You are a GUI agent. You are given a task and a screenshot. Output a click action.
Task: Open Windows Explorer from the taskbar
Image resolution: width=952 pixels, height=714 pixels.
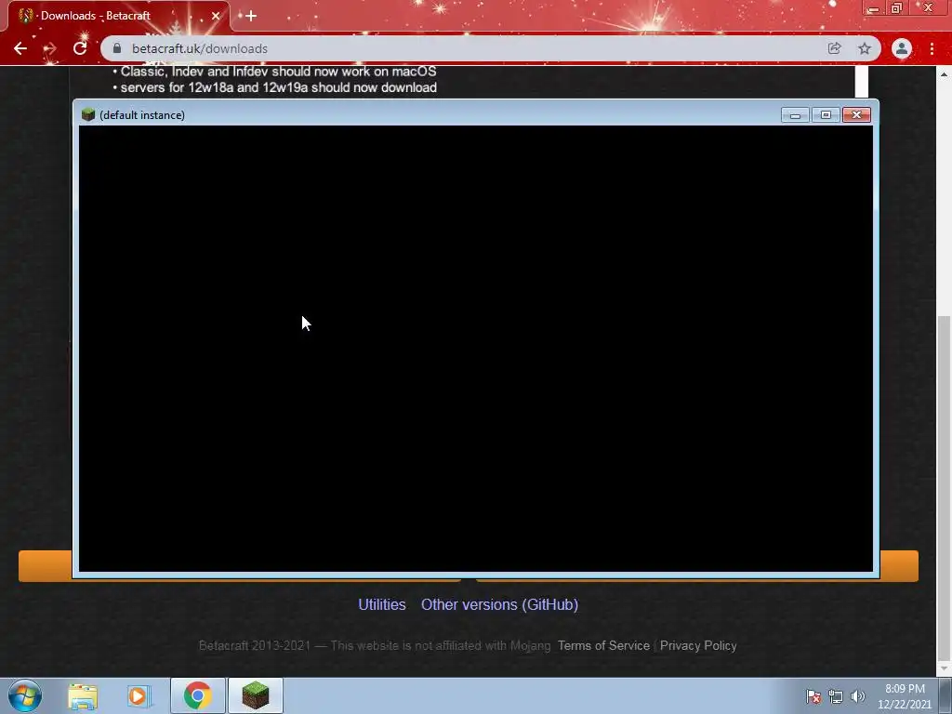coord(83,695)
